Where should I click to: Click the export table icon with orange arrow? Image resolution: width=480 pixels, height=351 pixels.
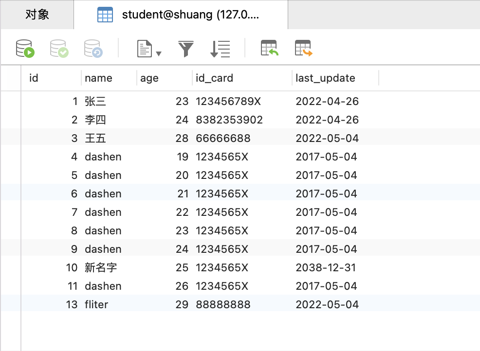pos(303,49)
